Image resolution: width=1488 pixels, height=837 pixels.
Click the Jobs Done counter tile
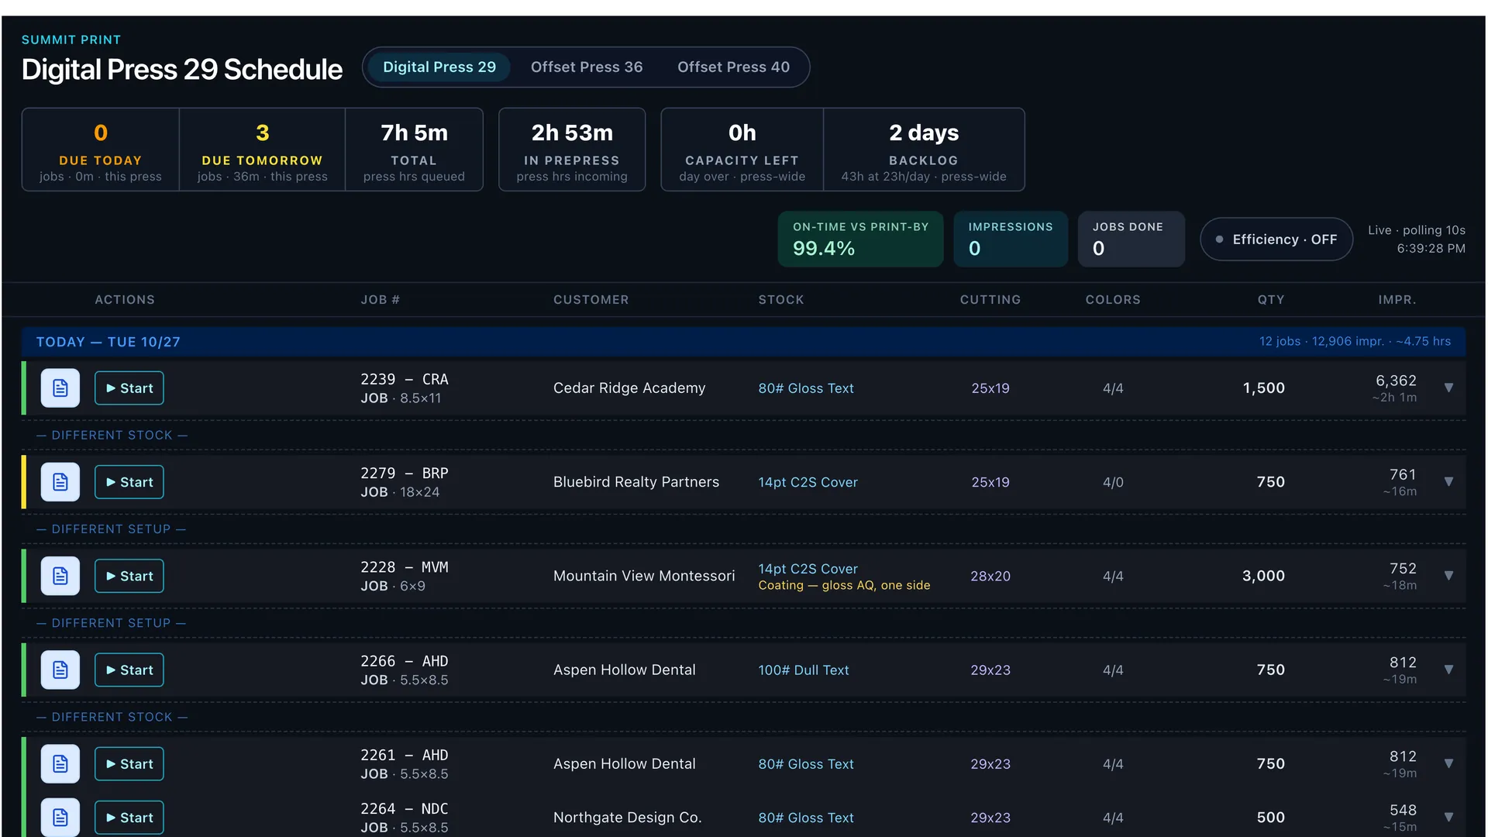point(1131,239)
